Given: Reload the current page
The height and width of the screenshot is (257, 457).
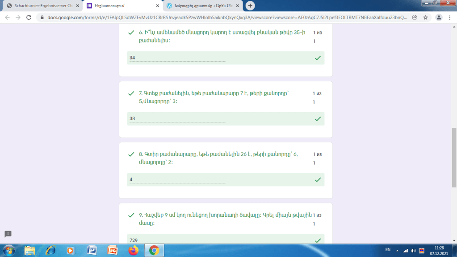Looking at the screenshot, I should click(x=29, y=17).
